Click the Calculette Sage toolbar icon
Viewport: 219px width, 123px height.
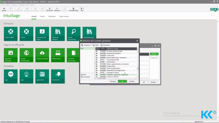(73, 9)
